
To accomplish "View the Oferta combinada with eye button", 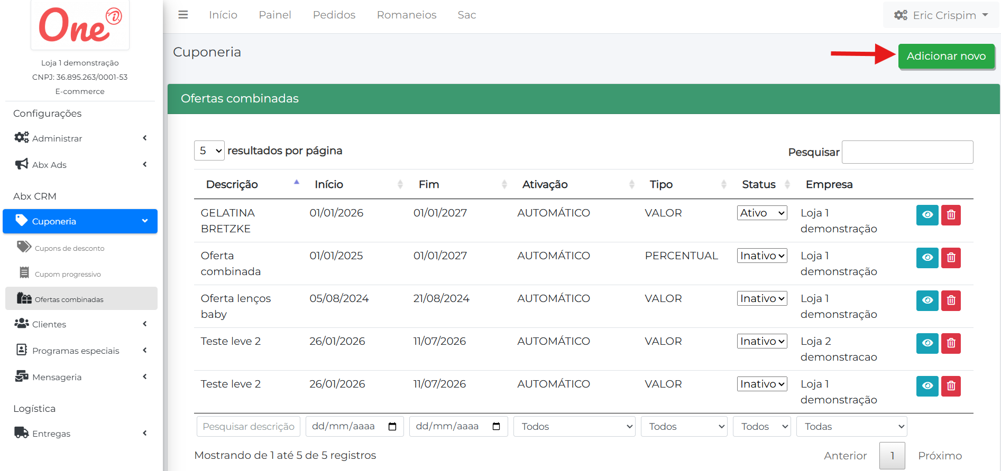I will pyautogui.click(x=927, y=258).
